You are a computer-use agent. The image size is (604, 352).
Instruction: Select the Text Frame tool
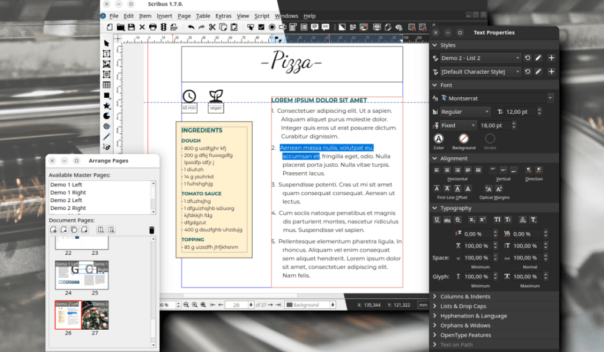coord(107,54)
